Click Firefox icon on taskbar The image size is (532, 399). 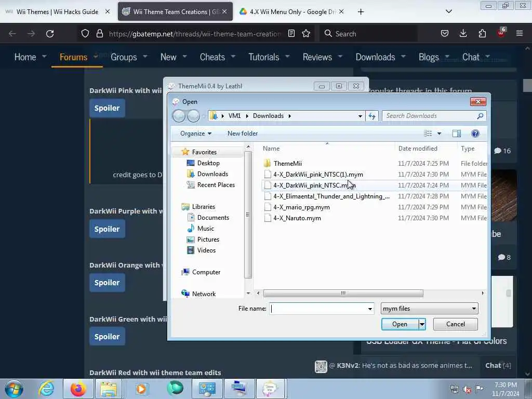[78, 389]
